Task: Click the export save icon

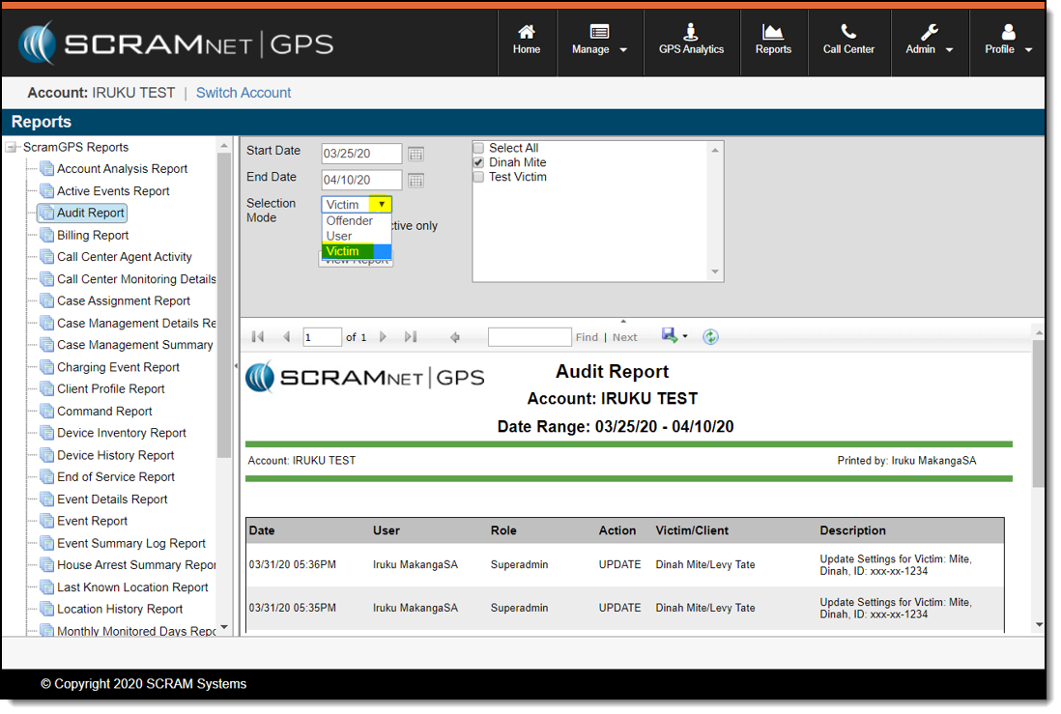Action: coord(670,335)
